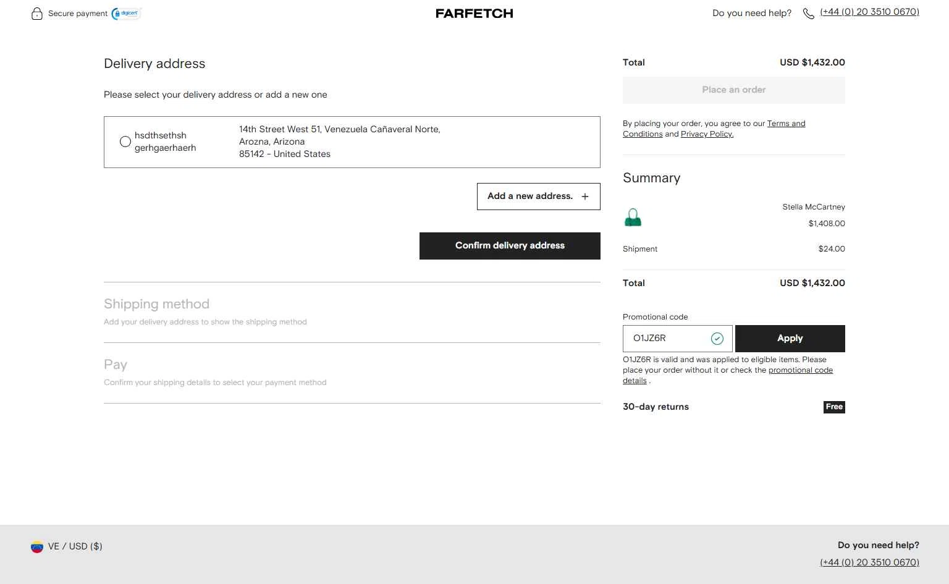
Task: Click the valid-code checkmark icon
Action: [717, 339]
